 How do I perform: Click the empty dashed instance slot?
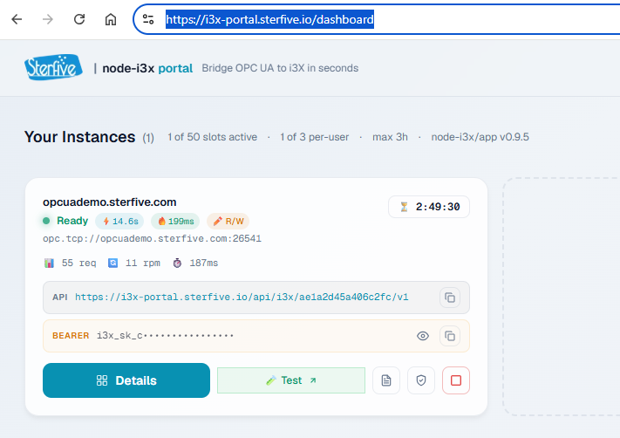click(562, 297)
